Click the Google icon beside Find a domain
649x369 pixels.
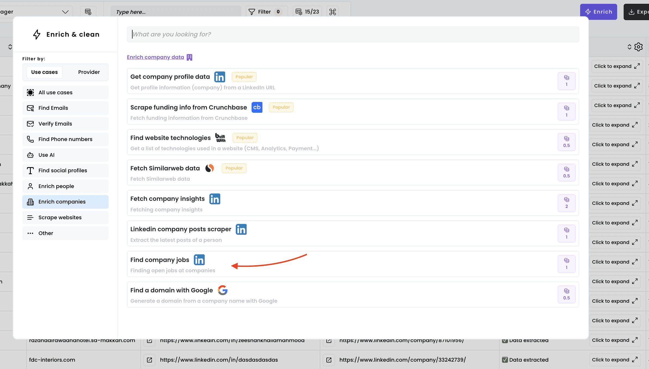pos(222,290)
